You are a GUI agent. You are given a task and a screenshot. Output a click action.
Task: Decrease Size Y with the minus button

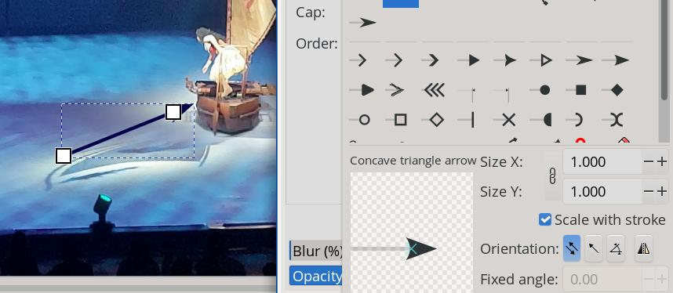click(649, 191)
